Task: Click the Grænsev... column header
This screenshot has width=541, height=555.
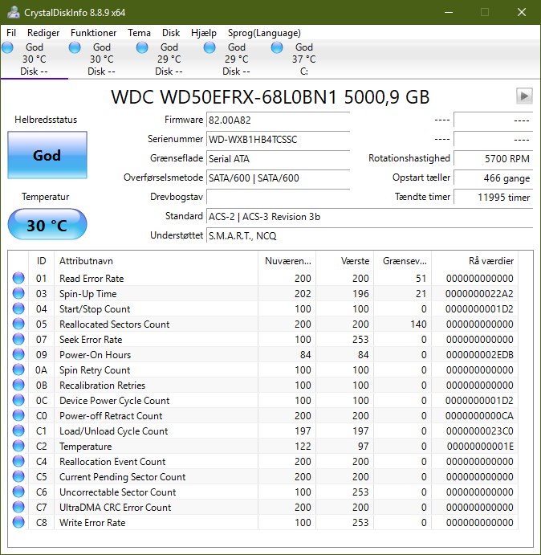Action: pos(402,261)
